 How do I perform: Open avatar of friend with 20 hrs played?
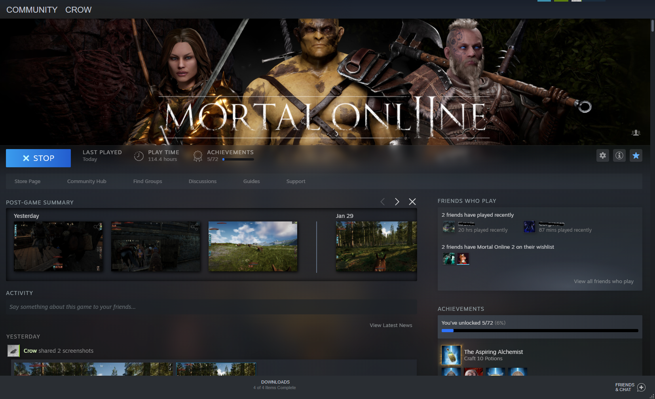[x=449, y=227]
